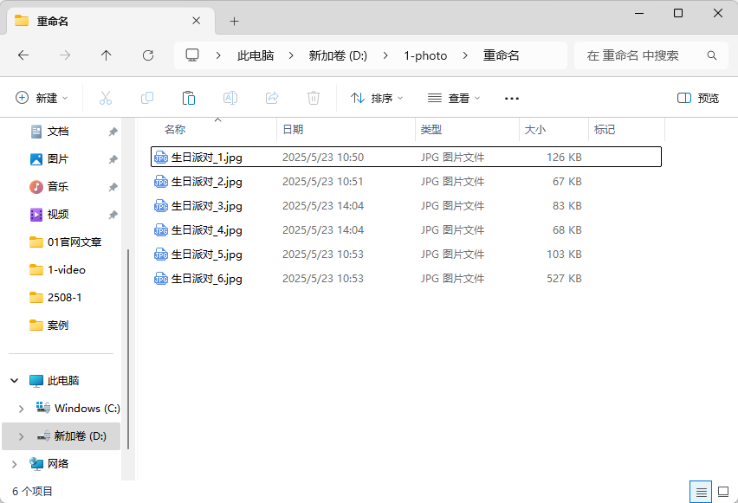
Task: Click the Paste clipboard icon
Action: (x=189, y=98)
